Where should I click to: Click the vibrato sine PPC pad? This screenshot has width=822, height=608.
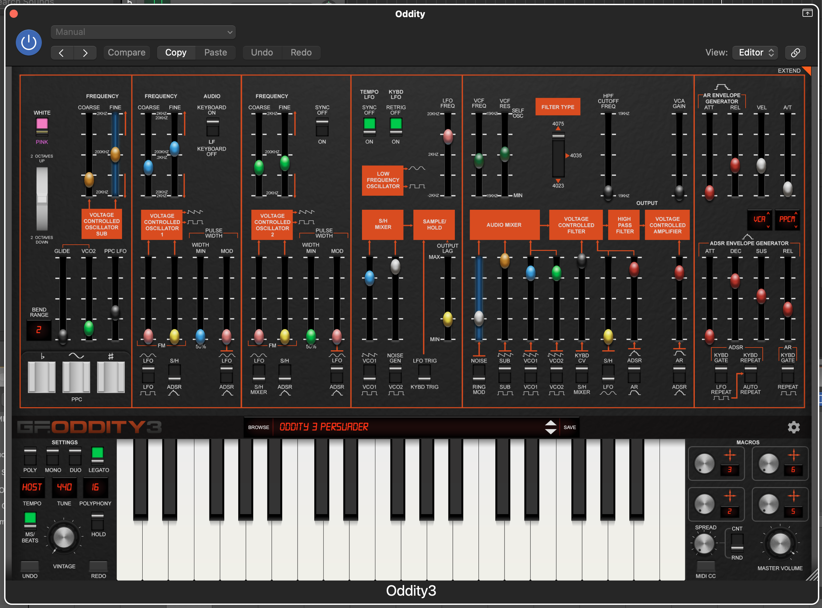click(76, 377)
